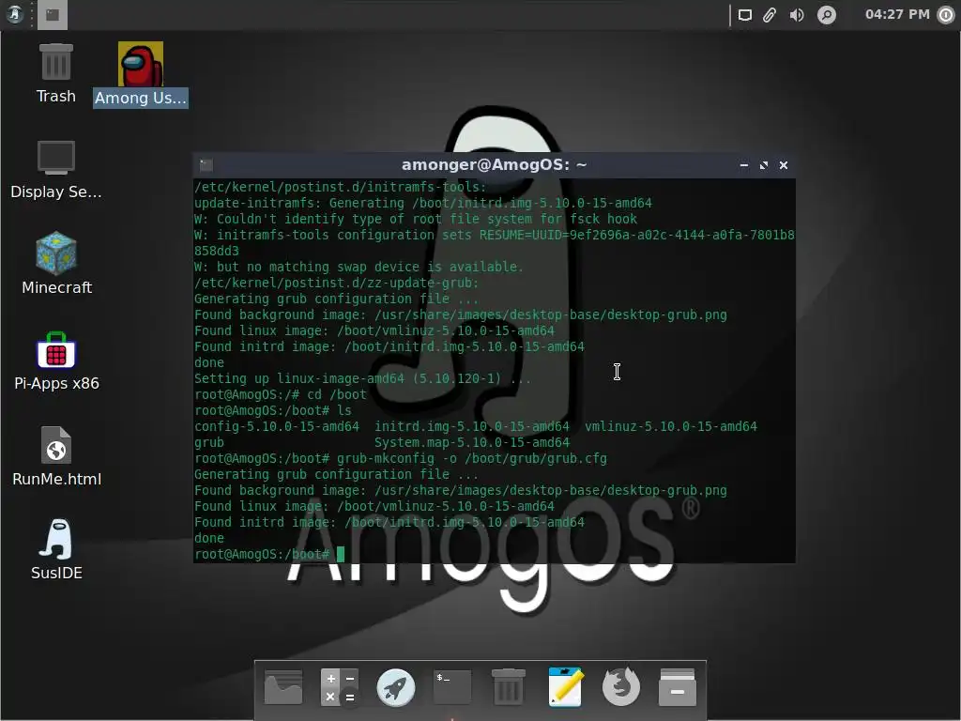Click 'System.map-5.10.0-15-amd64' in the listing
Viewport: 961px width, 721px height.
(472, 442)
